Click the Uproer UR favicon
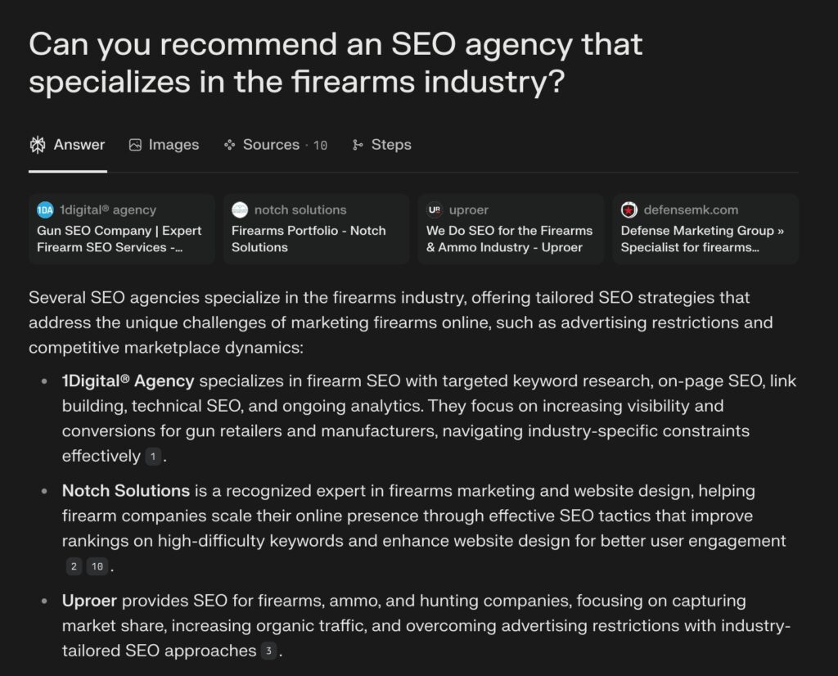The height and width of the screenshot is (676, 838). point(435,210)
